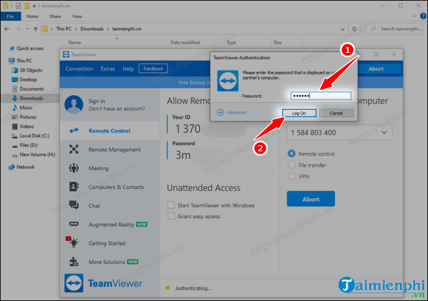Click the Explorer search magnifier icon
Viewport: 428px width, 301px height.
click(x=374, y=29)
